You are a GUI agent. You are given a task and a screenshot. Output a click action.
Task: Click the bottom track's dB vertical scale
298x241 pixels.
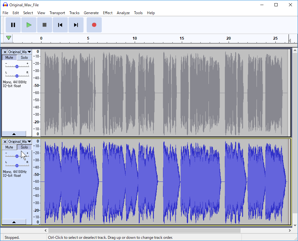pyautogui.click(x=36, y=182)
